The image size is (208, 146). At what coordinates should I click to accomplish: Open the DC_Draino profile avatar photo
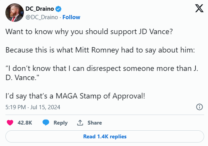pos(15,13)
